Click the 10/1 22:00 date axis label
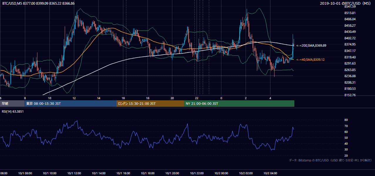 click(x=197, y=173)
